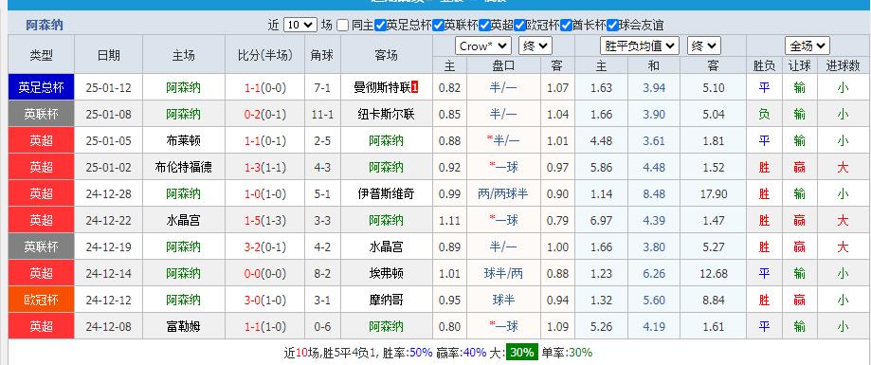Screen dimensions: 871x365
Task: Open score 1-3 of 布伦特福德 match
Action: tap(254, 167)
